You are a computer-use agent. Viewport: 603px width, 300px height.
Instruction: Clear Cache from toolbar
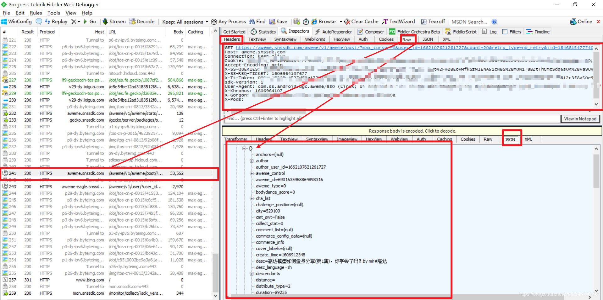coord(361,22)
